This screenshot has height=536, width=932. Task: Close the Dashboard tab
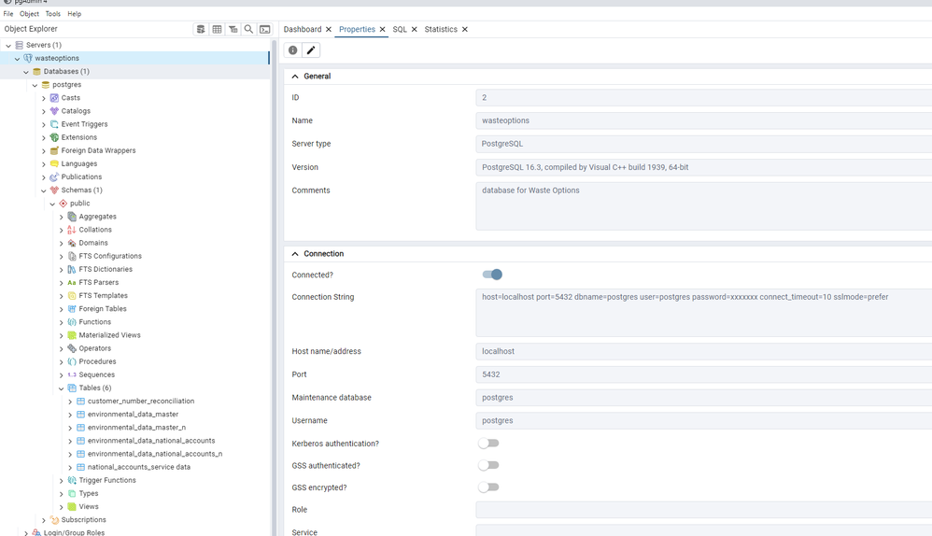(329, 29)
